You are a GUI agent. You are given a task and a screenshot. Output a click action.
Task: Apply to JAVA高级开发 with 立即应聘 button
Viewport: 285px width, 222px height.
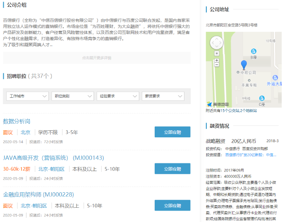(173, 169)
